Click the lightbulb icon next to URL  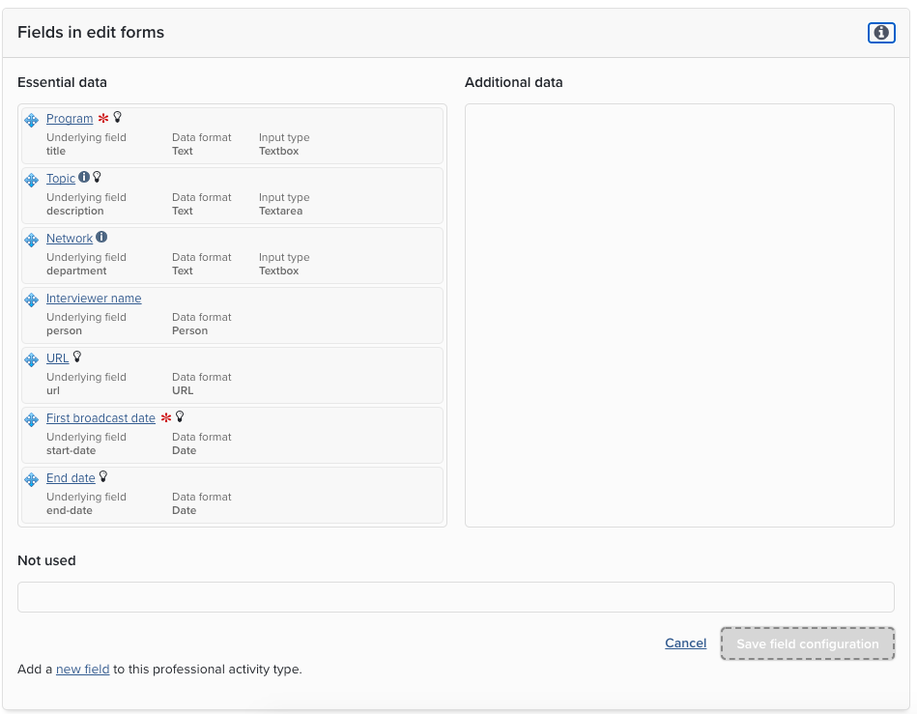click(x=77, y=357)
